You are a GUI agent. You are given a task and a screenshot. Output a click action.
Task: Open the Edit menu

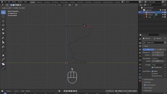pyautogui.click(x=9, y=2)
